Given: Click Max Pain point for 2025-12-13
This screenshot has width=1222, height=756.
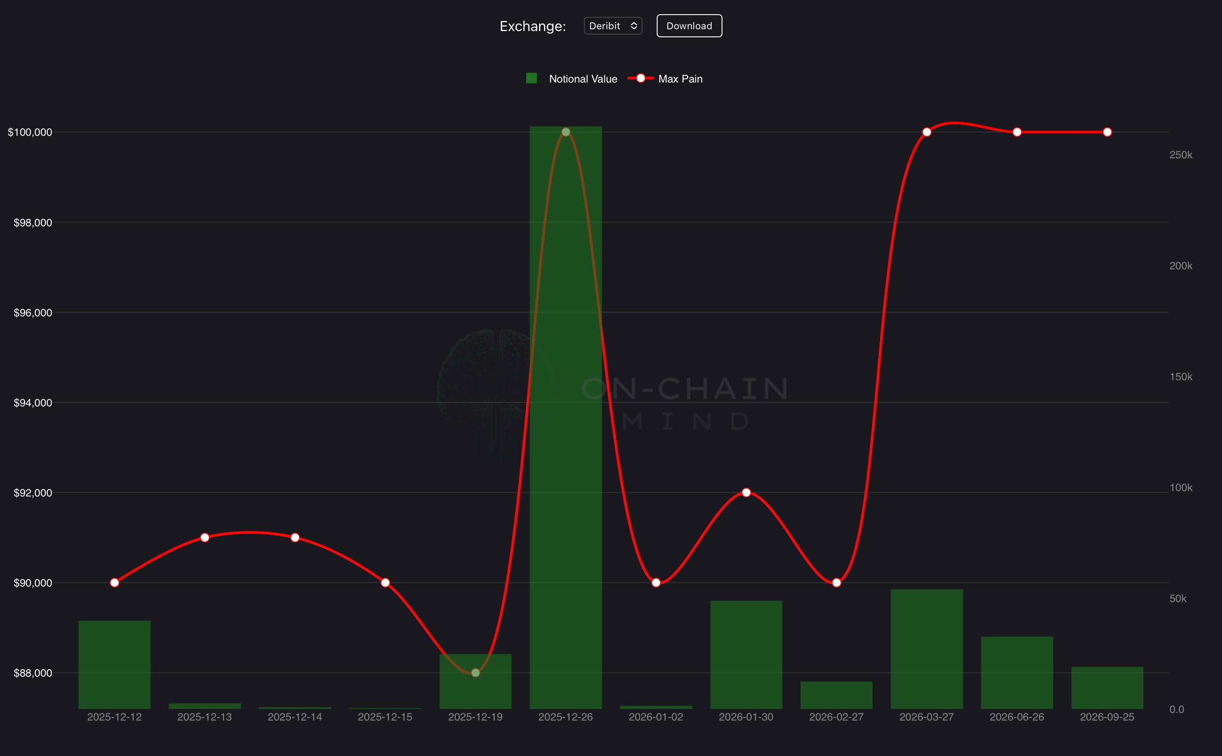Looking at the screenshot, I should coord(205,538).
